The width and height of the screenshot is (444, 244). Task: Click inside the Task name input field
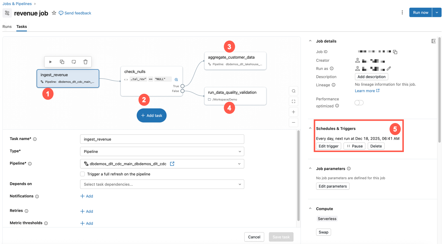pos(162,139)
